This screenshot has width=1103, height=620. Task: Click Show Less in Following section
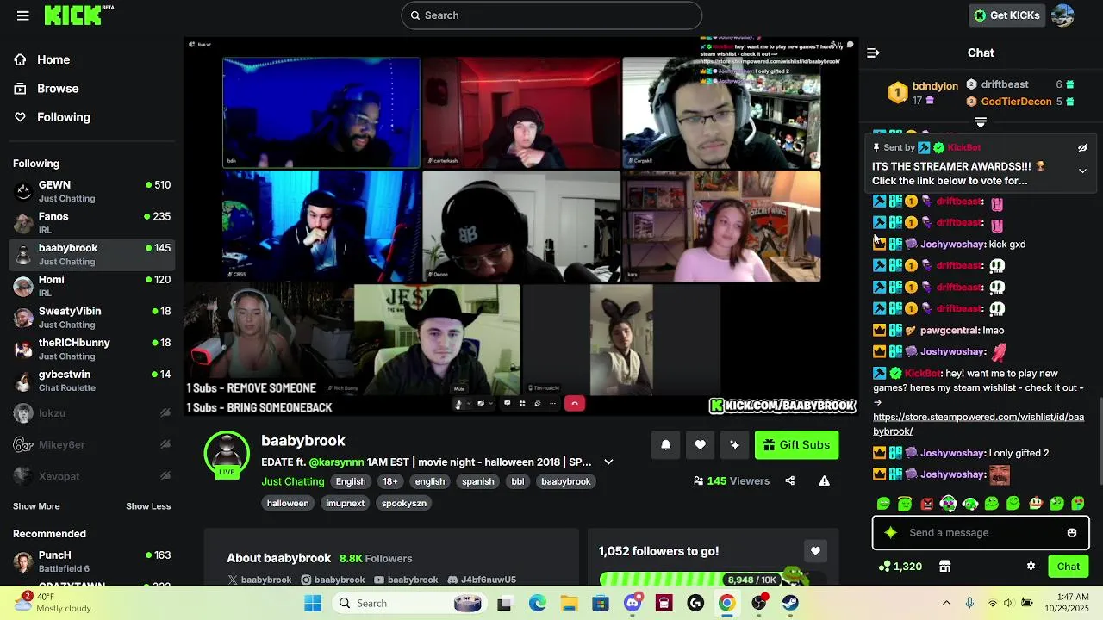(x=148, y=506)
